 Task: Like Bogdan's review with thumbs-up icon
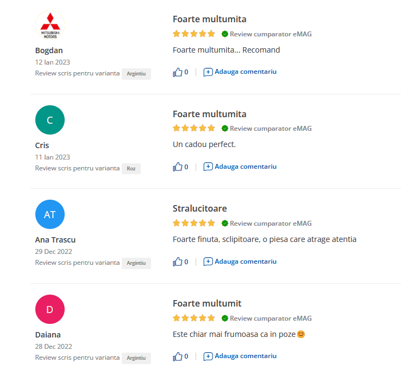(177, 72)
